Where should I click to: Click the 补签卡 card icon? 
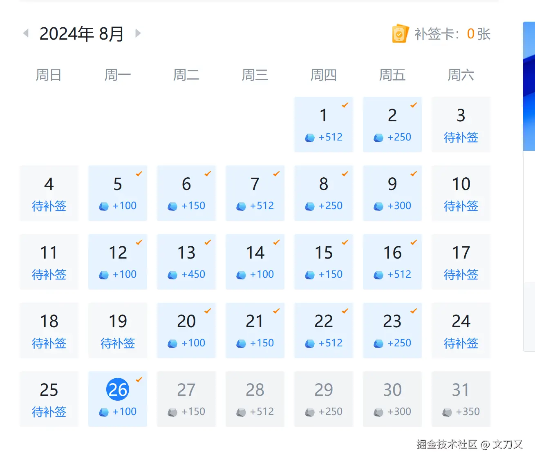399,34
